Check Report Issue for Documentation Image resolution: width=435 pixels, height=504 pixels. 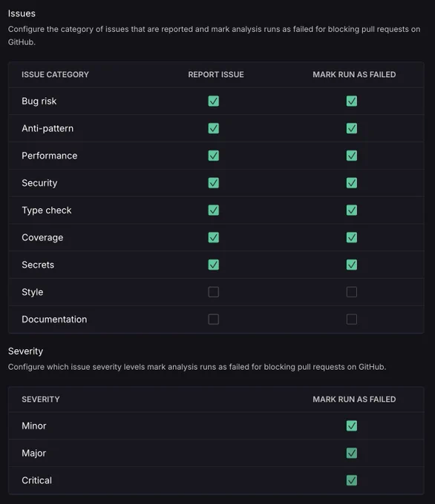pos(214,319)
